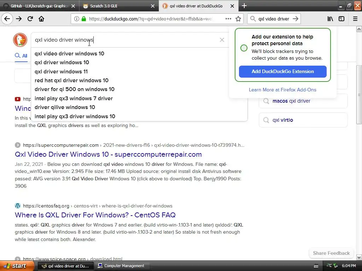
Task: Click the green padlock security icon
Action: [x=84, y=19]
